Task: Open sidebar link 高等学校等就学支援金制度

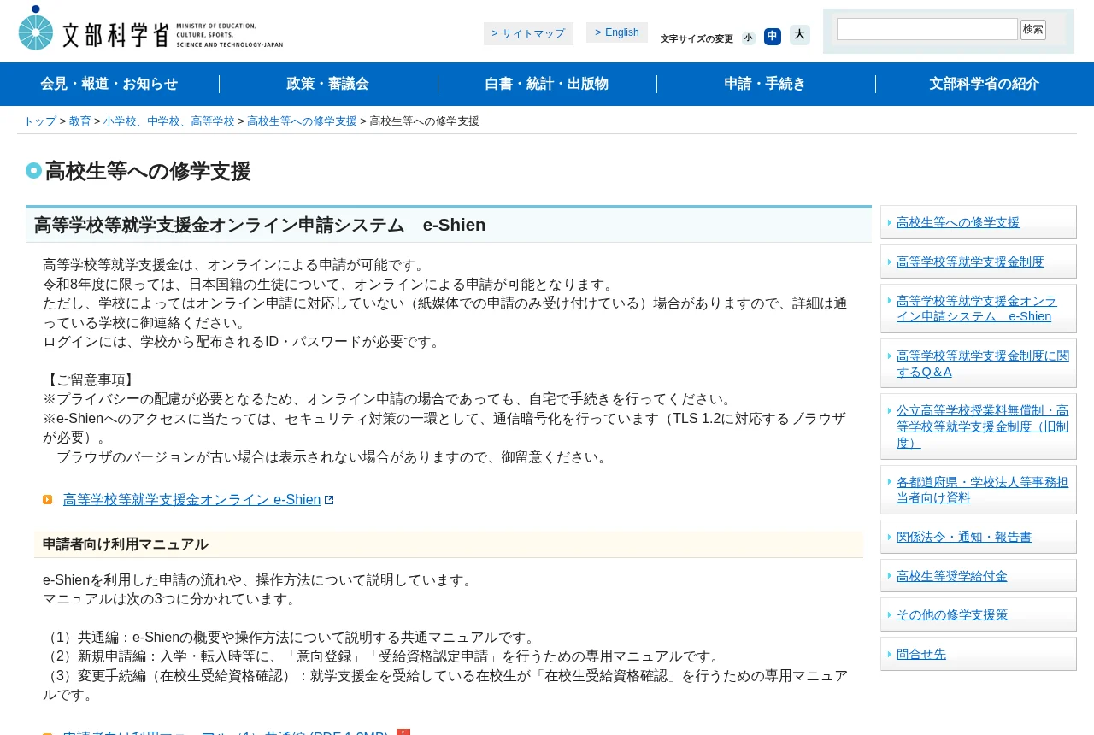Action: (x=970, y=262)
